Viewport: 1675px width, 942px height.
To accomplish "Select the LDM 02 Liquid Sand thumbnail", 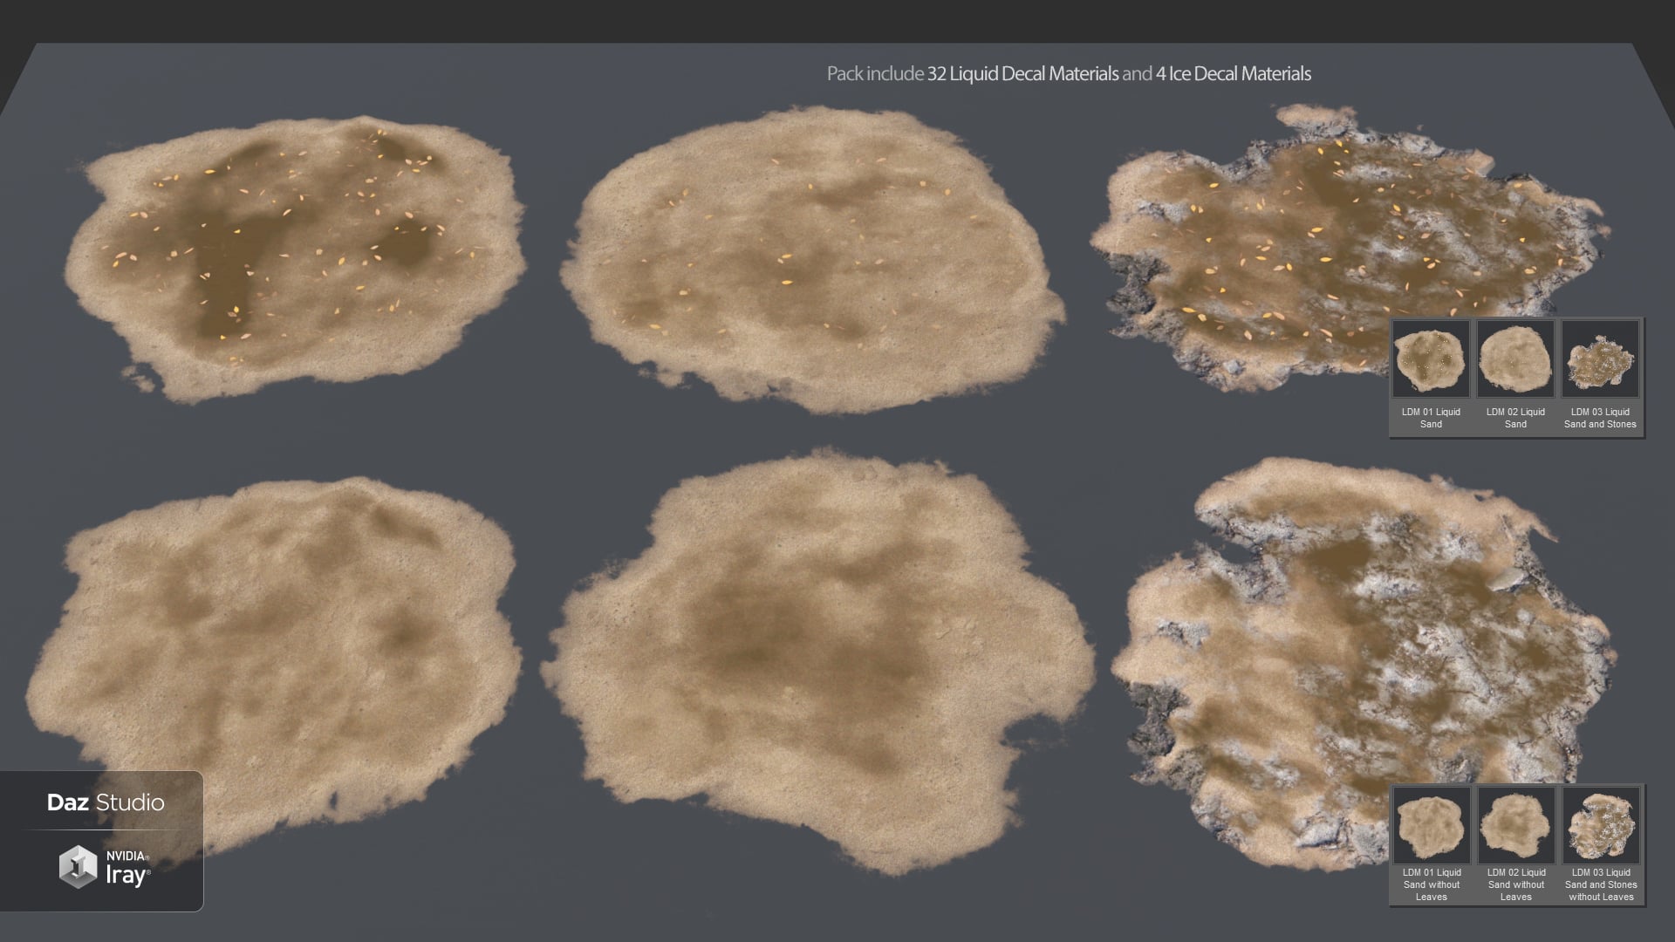I will (1515, 358).
